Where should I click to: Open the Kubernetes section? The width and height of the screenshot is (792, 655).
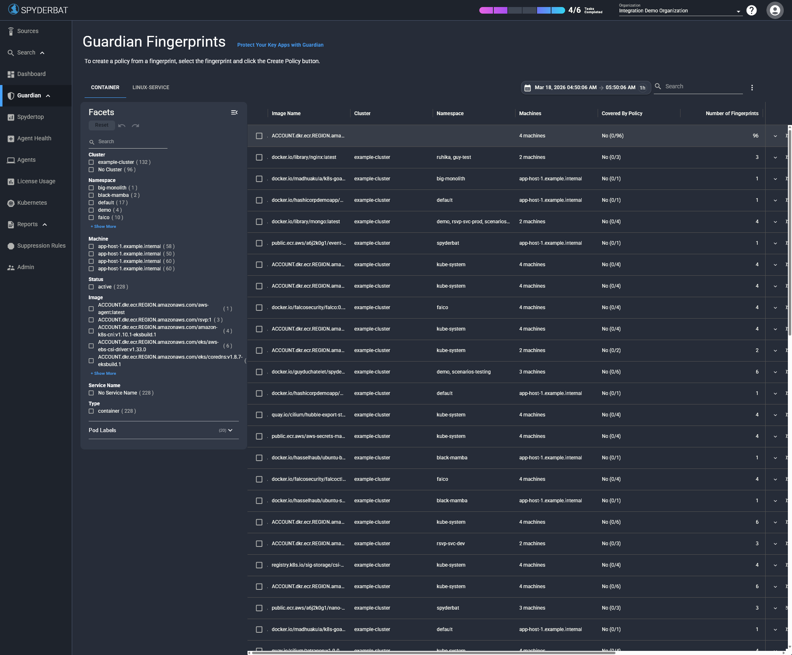pos(32,203)
